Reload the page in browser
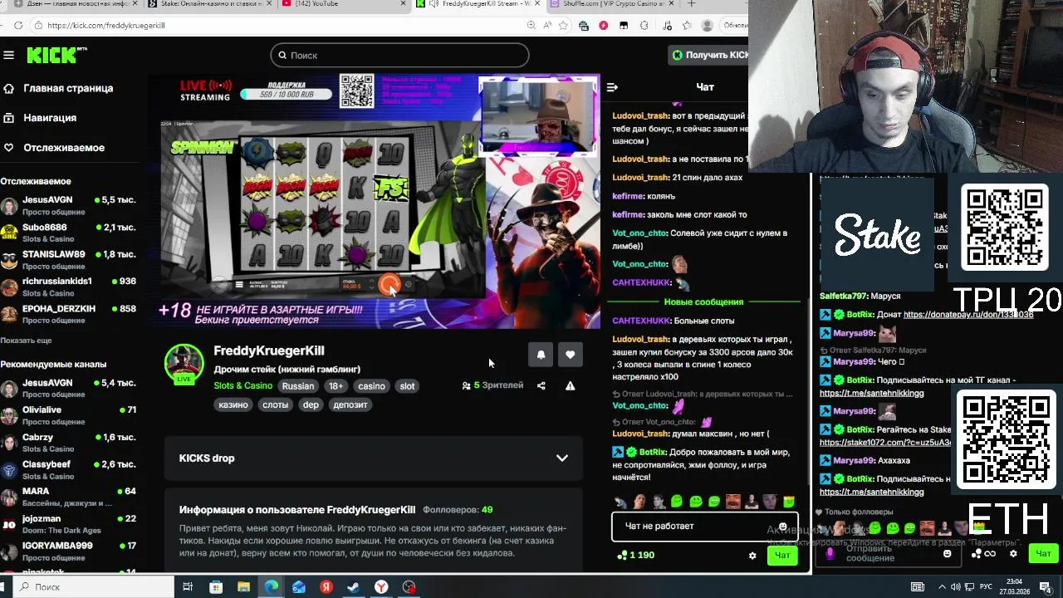This screenshot has height=598, width=1063. coord(18,25)
